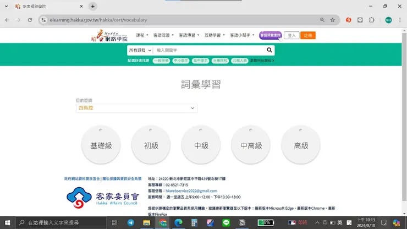Open the Chrome three-dot menu

click(x=400, y=20)
